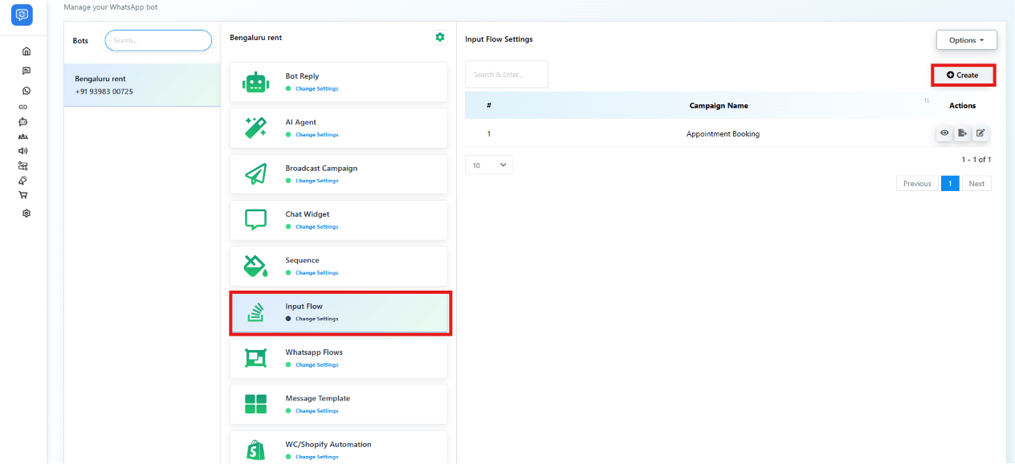Click the WC/Shopify Automation bag icon
This screenshot has height=464, width=1015.
pos(255,450)
